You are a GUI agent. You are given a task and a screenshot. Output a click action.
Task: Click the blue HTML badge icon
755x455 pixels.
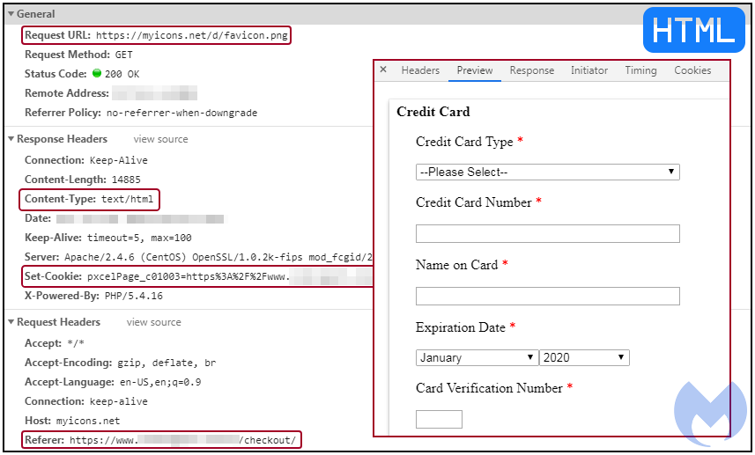(x=694, y=30)
